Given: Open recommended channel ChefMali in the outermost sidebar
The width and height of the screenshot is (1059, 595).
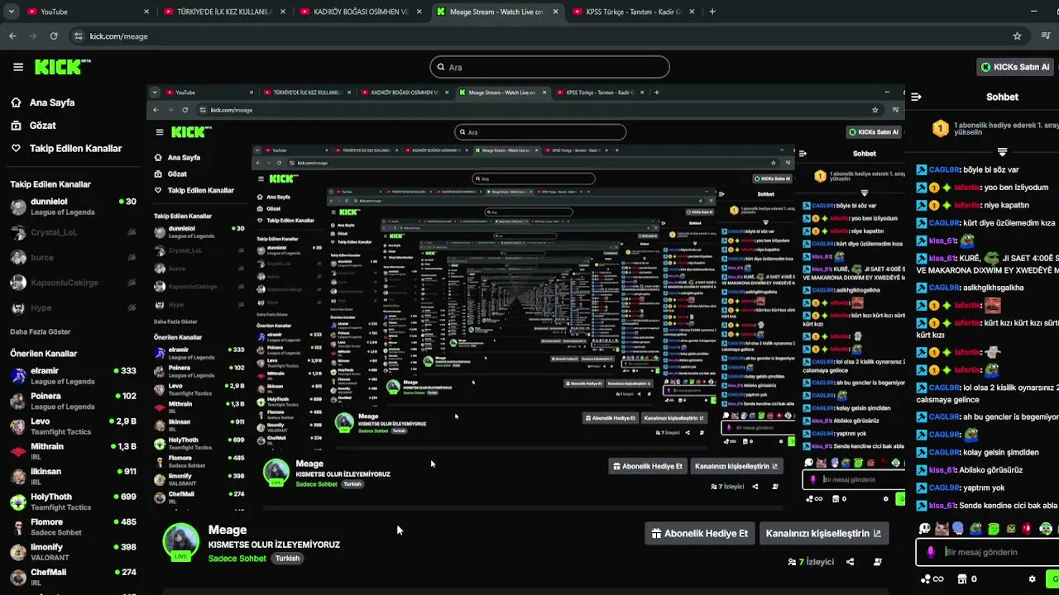Looking at the screenshot, I should coord(73,577).
